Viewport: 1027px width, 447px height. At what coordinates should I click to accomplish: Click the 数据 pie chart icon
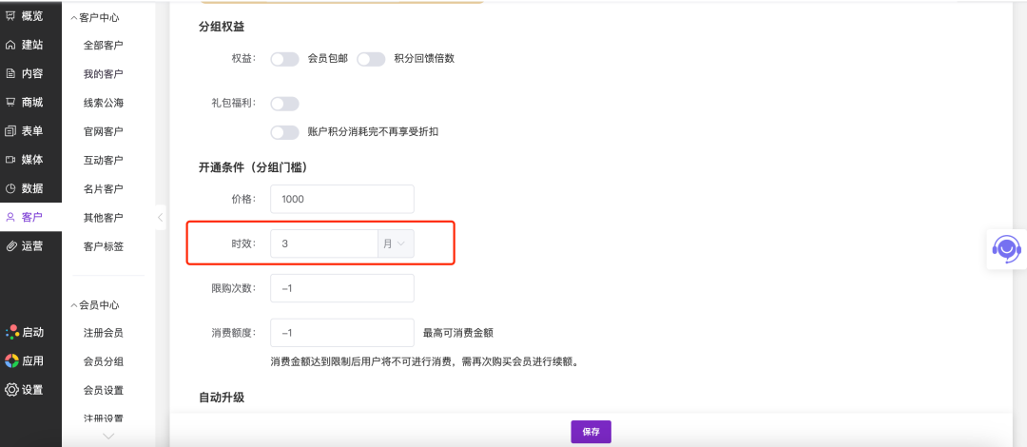[x=10, y=188]
